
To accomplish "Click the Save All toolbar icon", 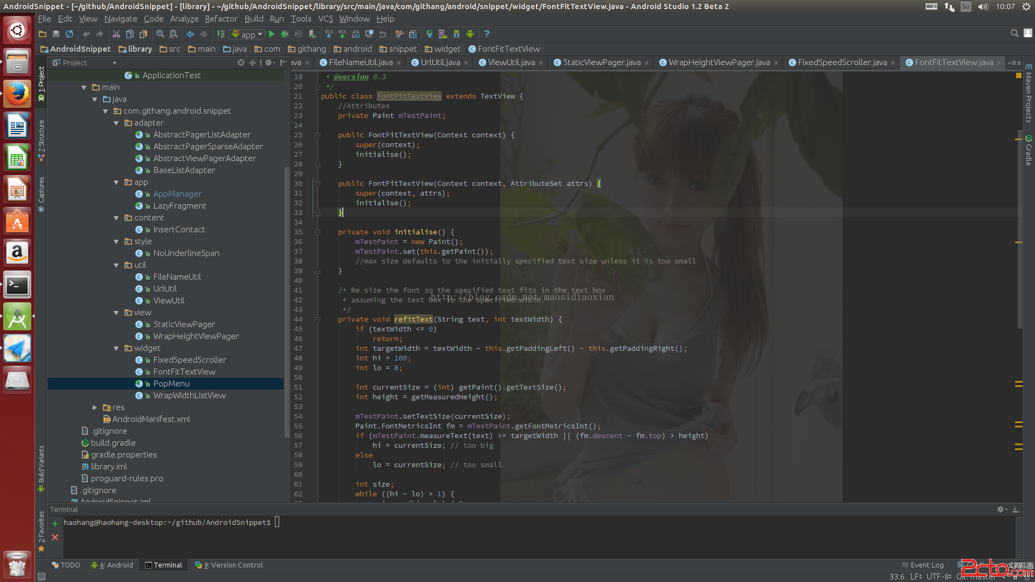I will (x=56, y=34).
